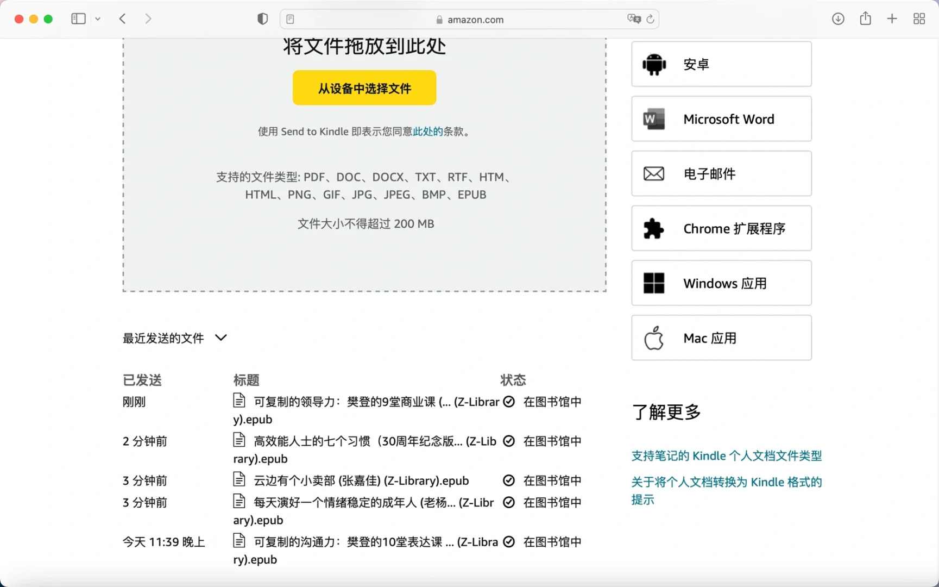This screenshot has width=939, height=587.
Task: Click status checkmark for 可复制的沟通力 row
Action: 509,542
